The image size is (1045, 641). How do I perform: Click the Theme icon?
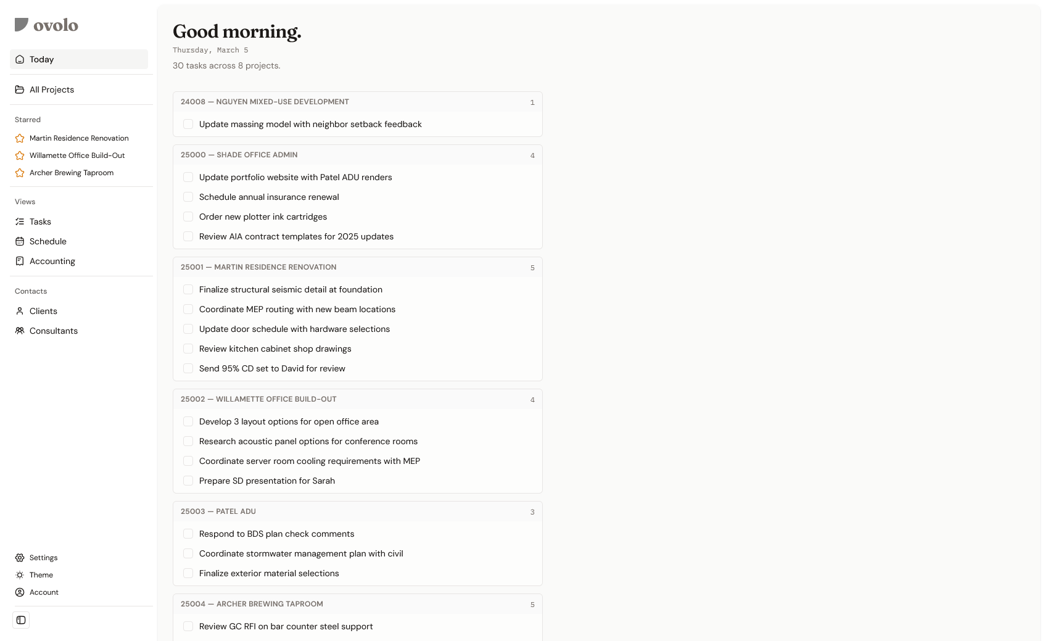pos(20,575)
